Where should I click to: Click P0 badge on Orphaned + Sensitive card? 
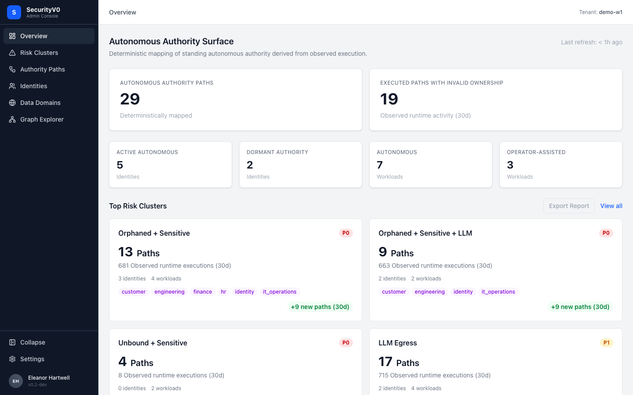click(x=346, y=233)
